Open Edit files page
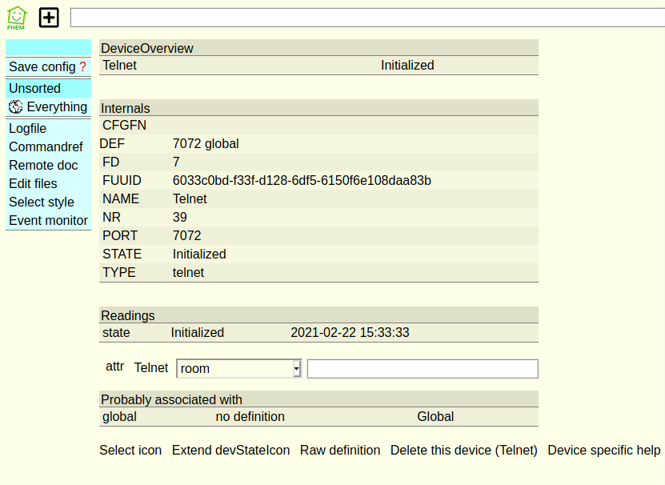The width and height of the screenshot is (665, 485). click(x=33, y=183)
